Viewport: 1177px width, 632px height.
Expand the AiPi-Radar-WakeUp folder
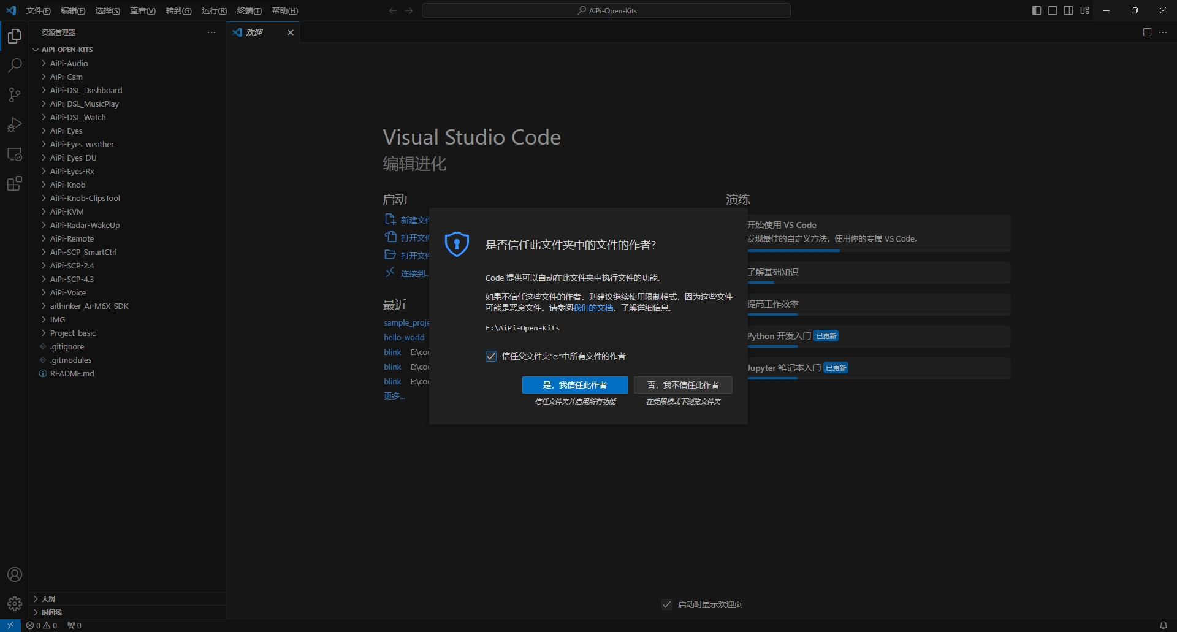[128, 225]
